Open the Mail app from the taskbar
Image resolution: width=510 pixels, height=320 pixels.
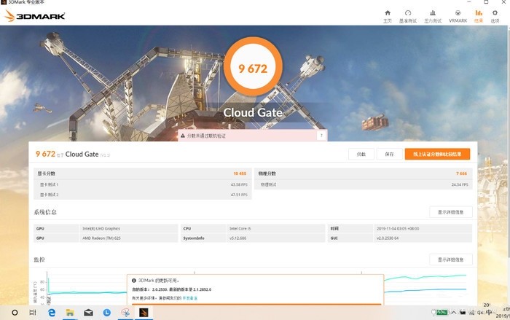coord(88,313)
